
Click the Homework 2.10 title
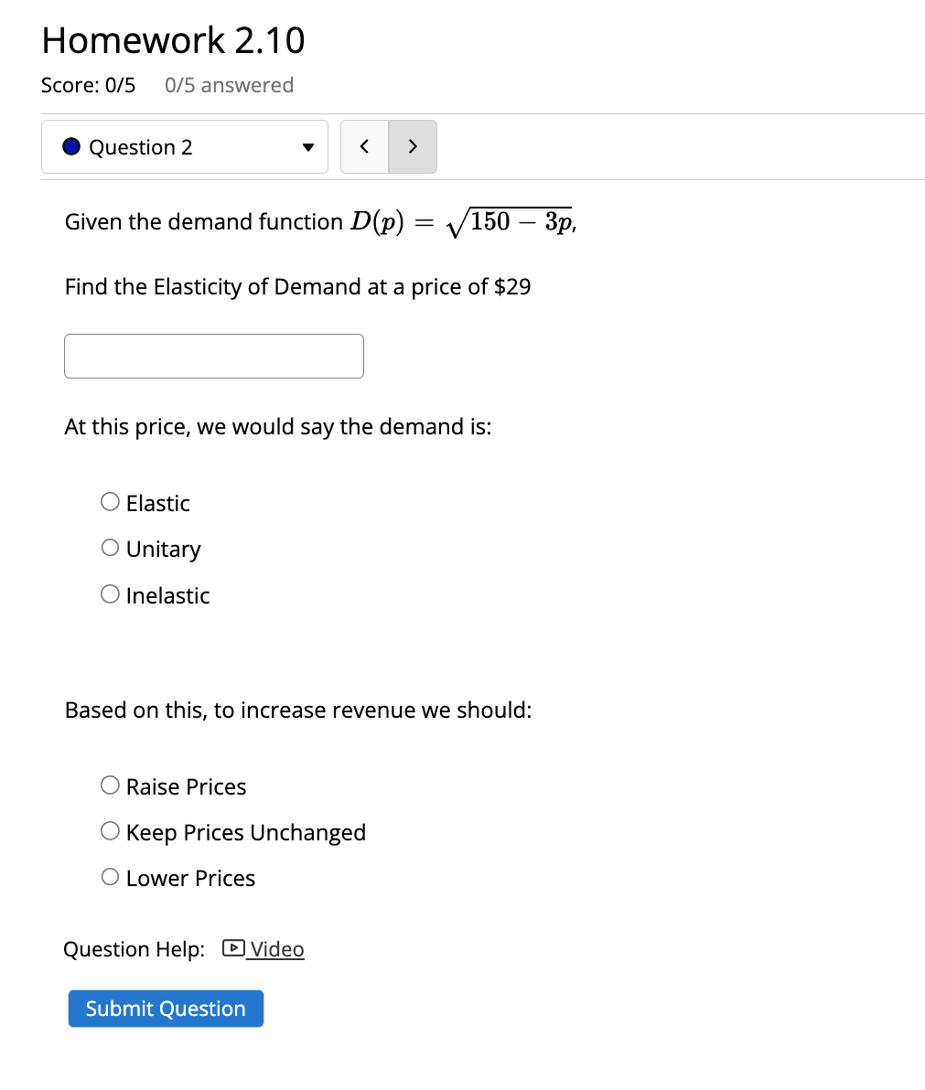[172, 39]
